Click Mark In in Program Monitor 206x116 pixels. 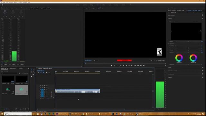click(115, 65)
